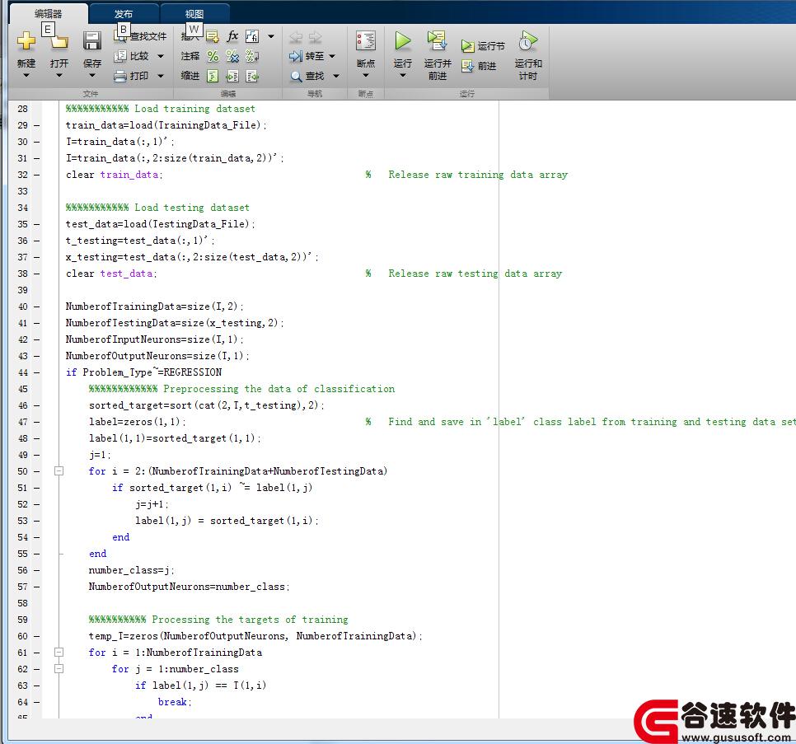Toggle breakpoint dash on line 60
The width and height of the screenshot is (796, 744).
click(x=36, y=636)
